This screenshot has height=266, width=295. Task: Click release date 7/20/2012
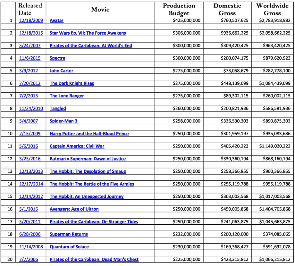click(30, 83)
